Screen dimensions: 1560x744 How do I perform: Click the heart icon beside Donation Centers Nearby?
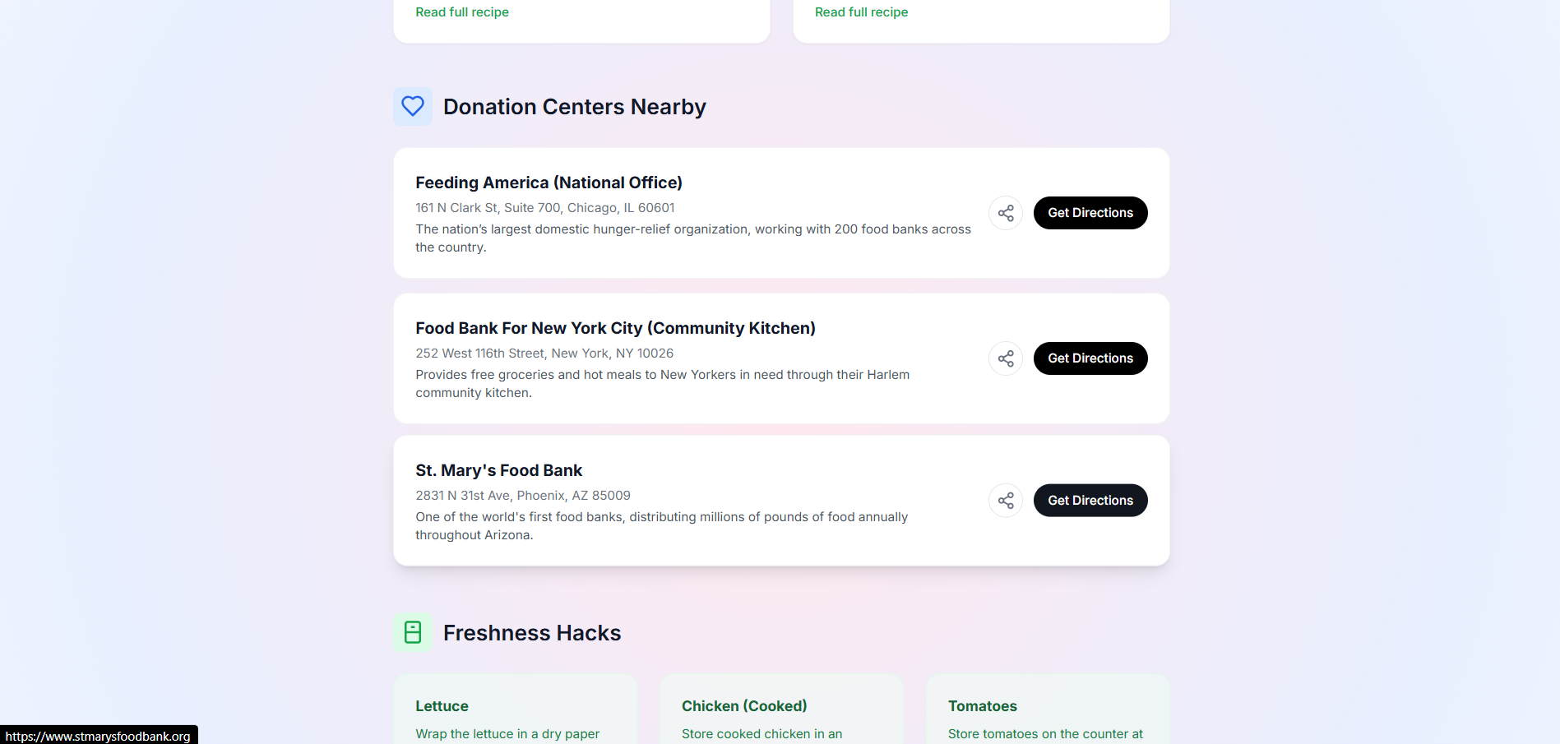pos(412,106)
